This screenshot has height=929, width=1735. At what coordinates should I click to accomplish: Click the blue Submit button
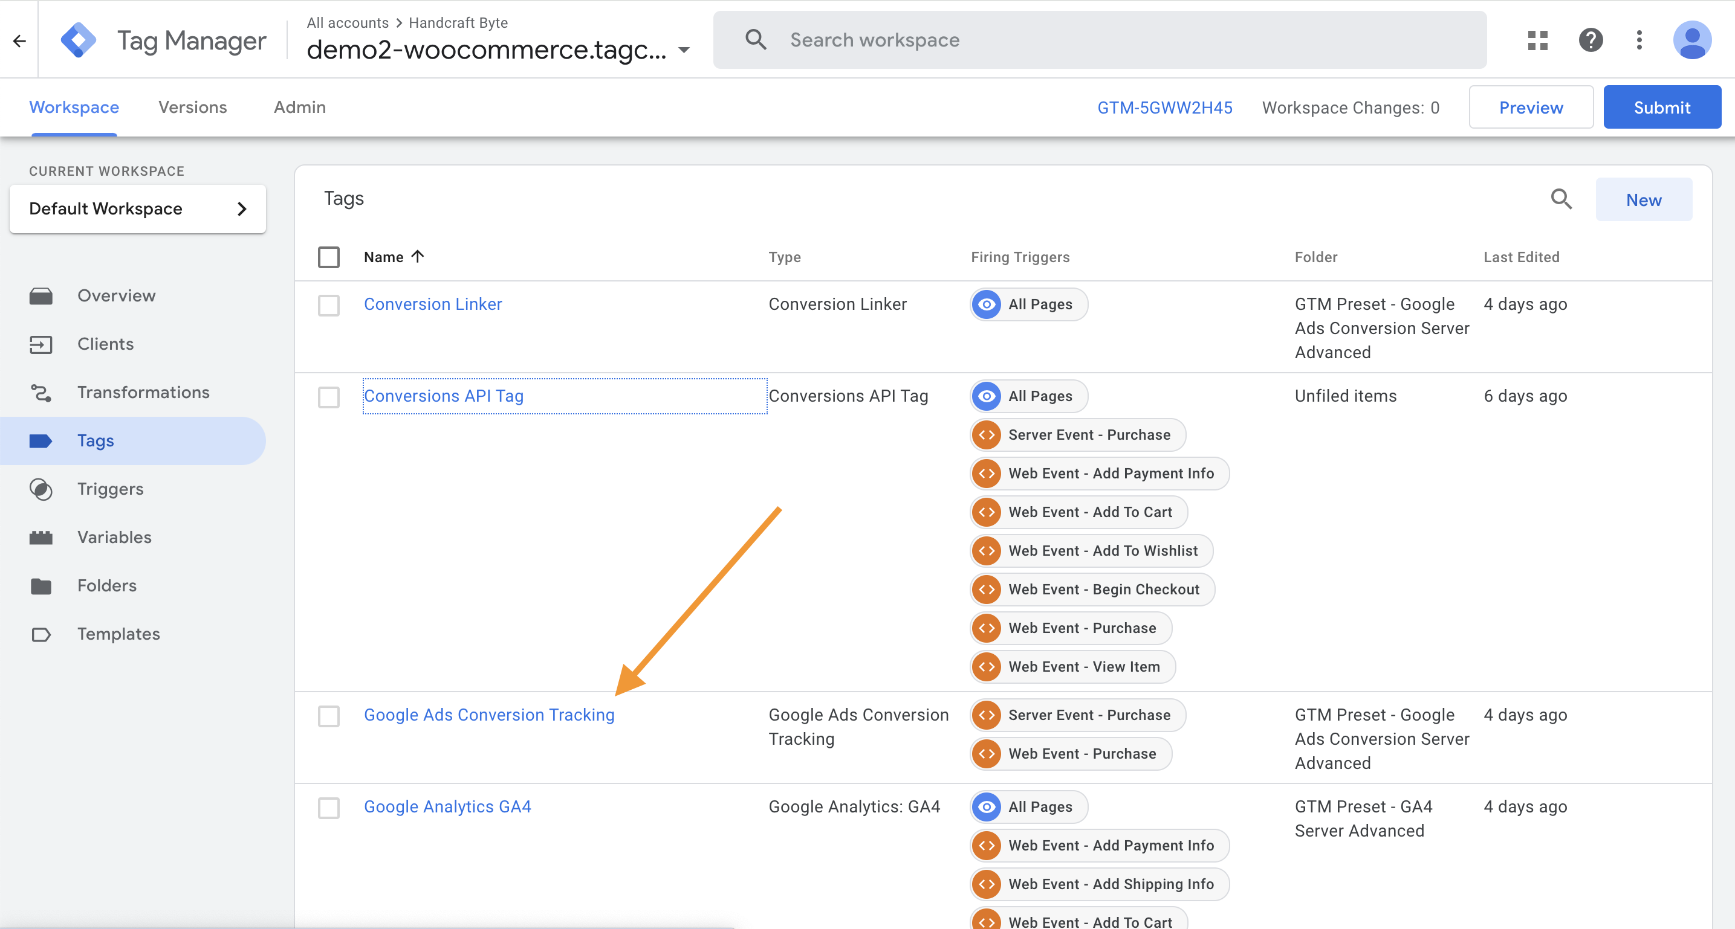[x=1661, y=108]
